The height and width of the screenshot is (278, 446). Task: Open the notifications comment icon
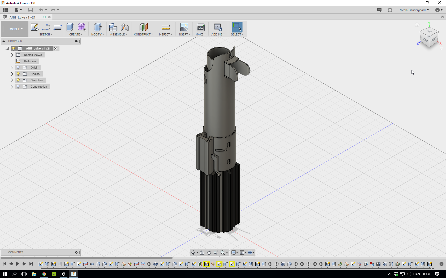coord(379,10)
